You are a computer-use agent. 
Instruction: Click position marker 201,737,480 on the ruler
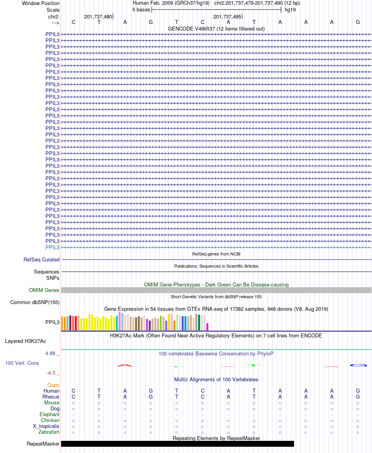(x=98, y=17)
